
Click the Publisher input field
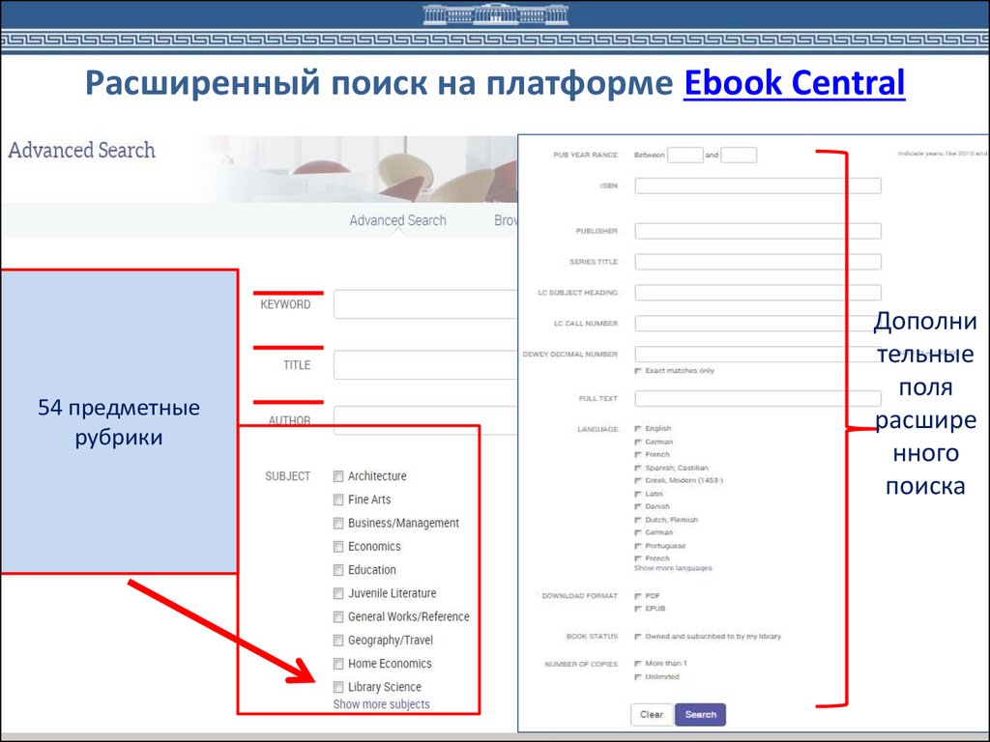pos(758,231)
